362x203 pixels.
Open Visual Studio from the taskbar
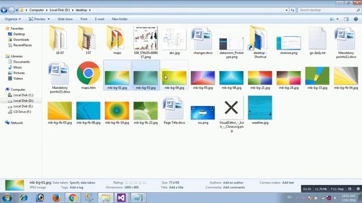[x=122, y=198]
